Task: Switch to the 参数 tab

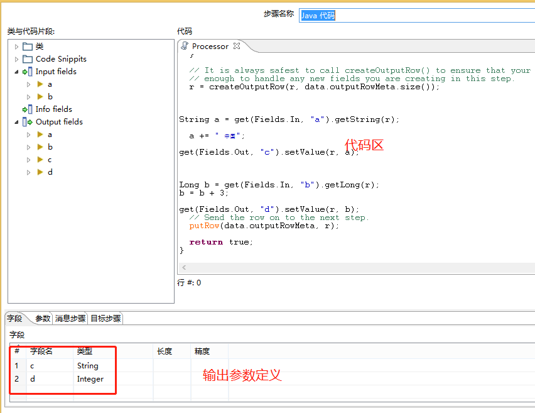Action: [43, 319]
